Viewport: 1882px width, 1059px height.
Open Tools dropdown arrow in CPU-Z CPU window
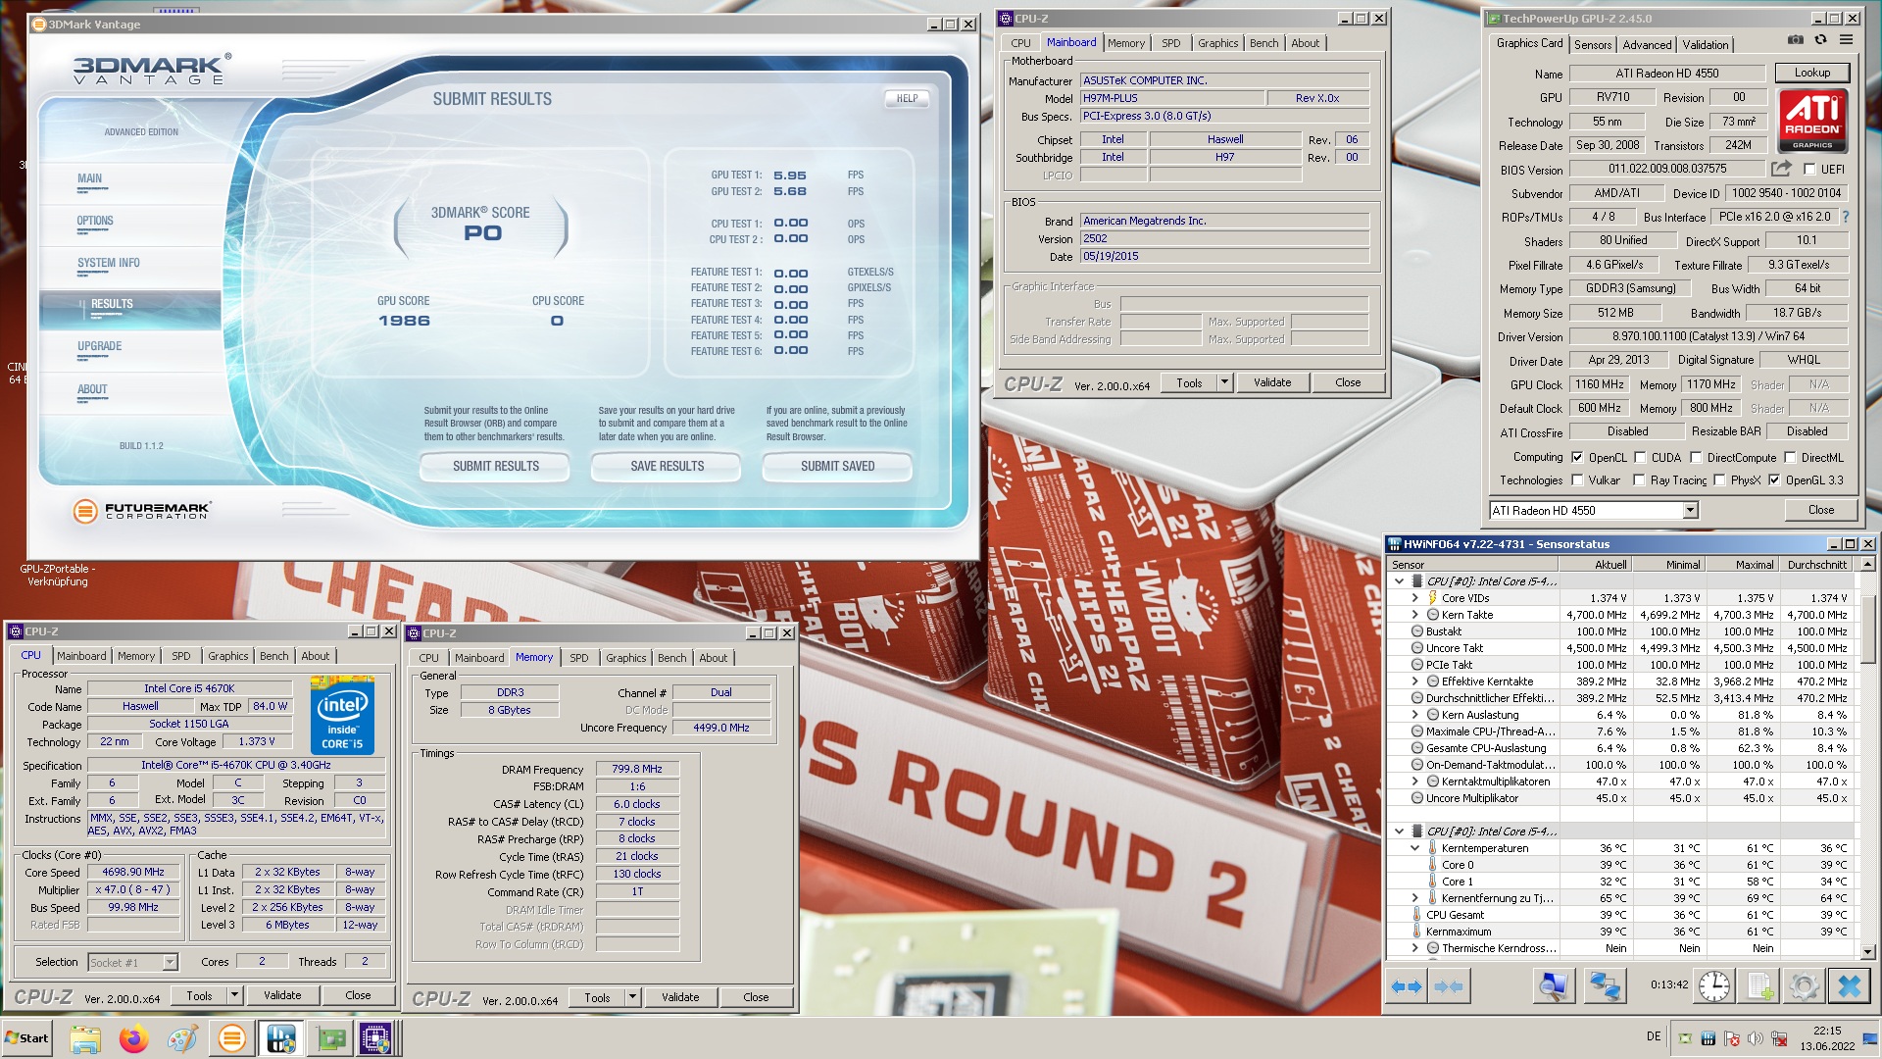(x=234, y=995)
